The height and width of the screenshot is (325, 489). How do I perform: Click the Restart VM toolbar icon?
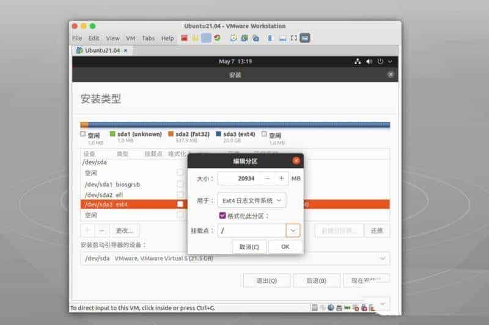217,38
